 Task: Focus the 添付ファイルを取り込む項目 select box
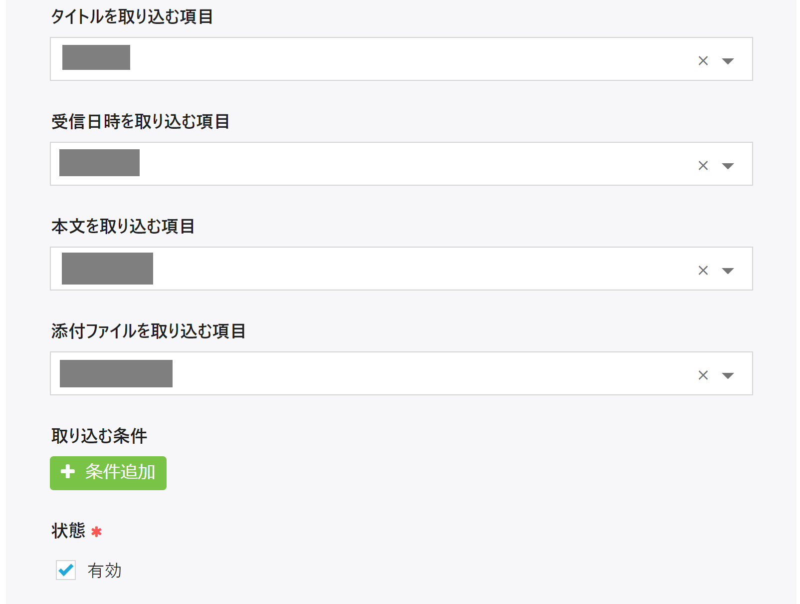[399, 373]
